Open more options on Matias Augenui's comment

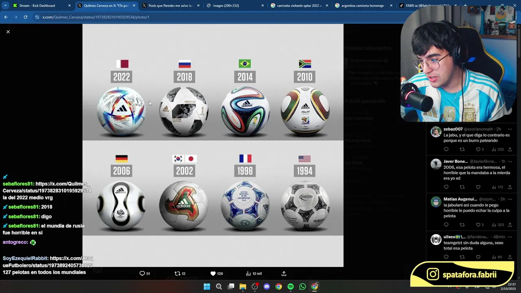coord(510,199)
